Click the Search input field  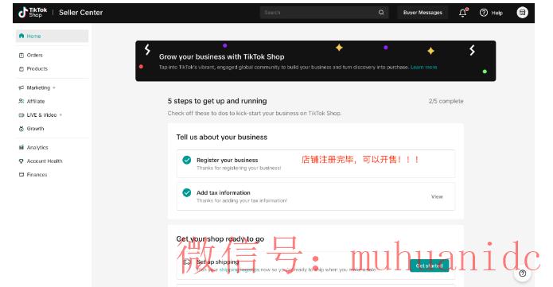[x=318, y=13]
